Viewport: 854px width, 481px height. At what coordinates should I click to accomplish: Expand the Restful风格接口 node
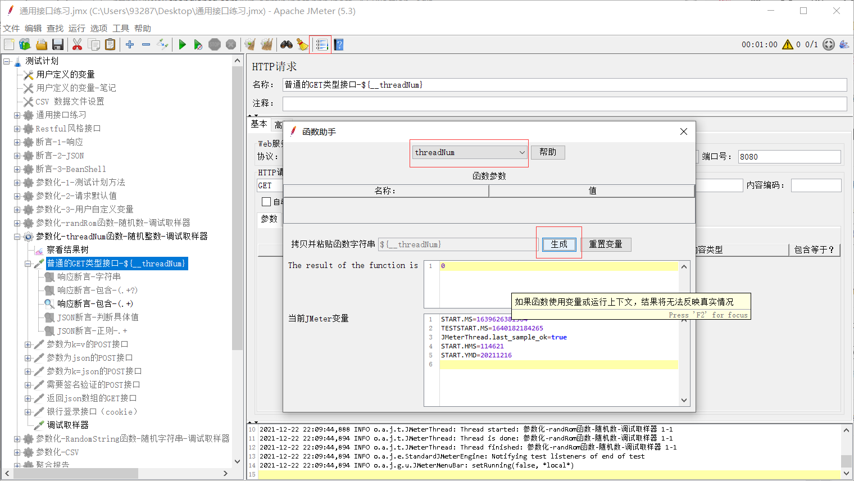pos(17,129)
